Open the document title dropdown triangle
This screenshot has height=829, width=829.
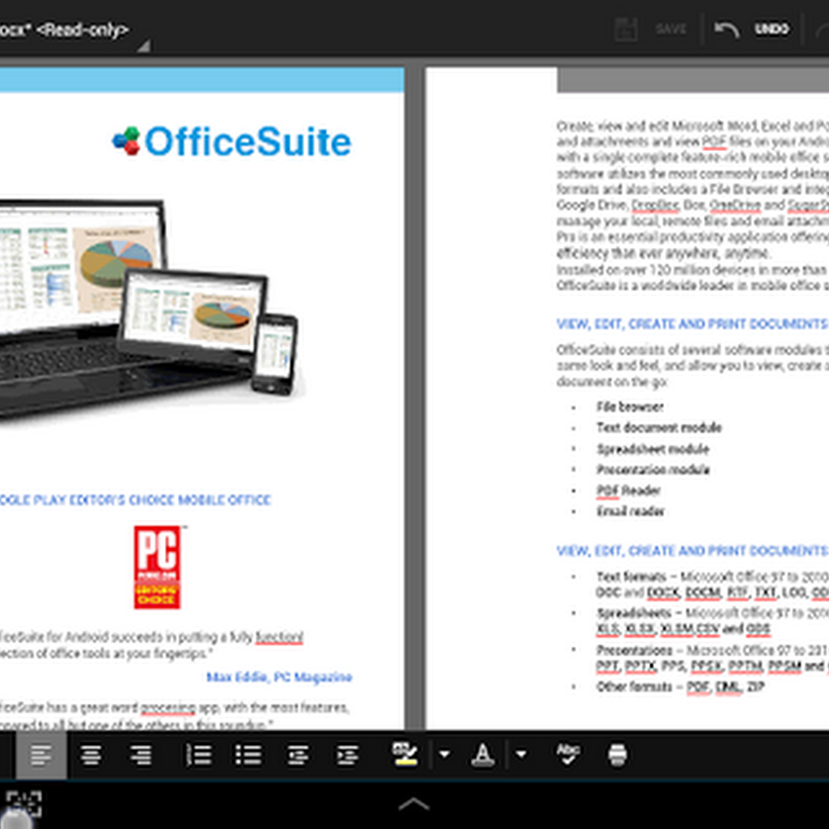click(144, 46)
